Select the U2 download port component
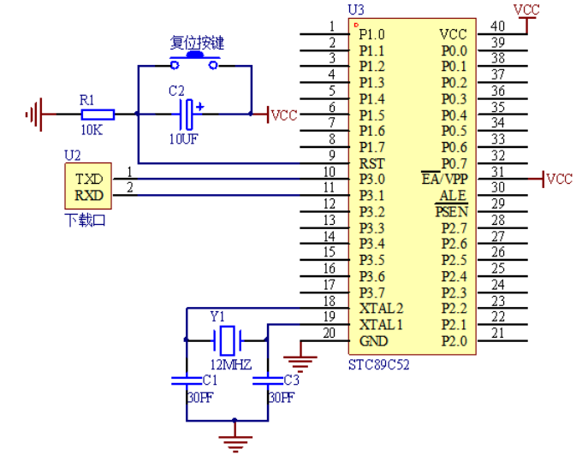The width and height of the screenshot is (582, 466). pos(88,186)
